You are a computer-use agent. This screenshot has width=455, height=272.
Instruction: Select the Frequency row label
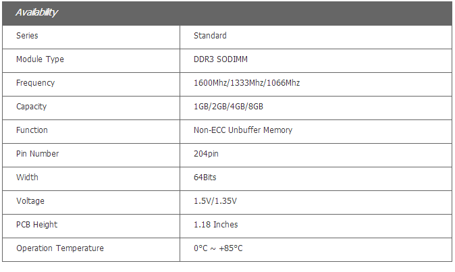(35, 83)
